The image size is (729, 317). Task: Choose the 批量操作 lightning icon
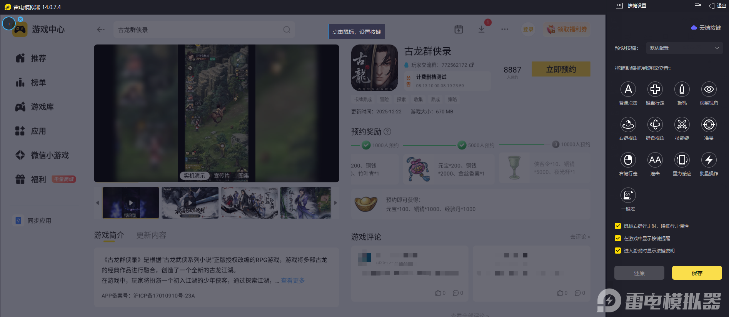coord(709,160)
